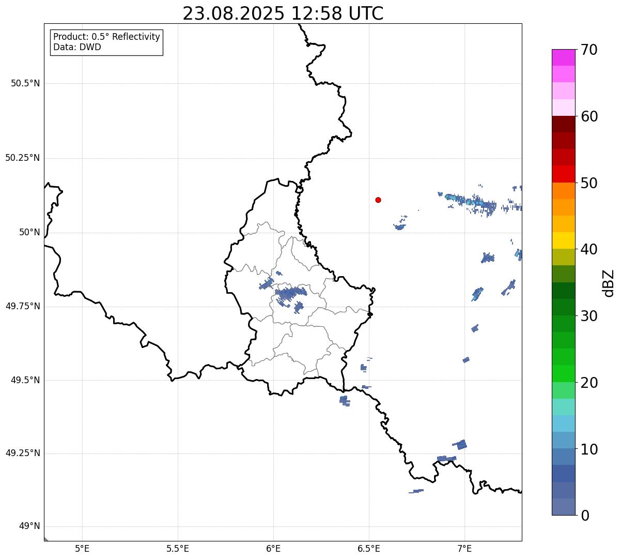The height and width of the screenshot is (559, 621).
Task: Click the colorbar tick label '20'
Action: [x=589, y=383]
